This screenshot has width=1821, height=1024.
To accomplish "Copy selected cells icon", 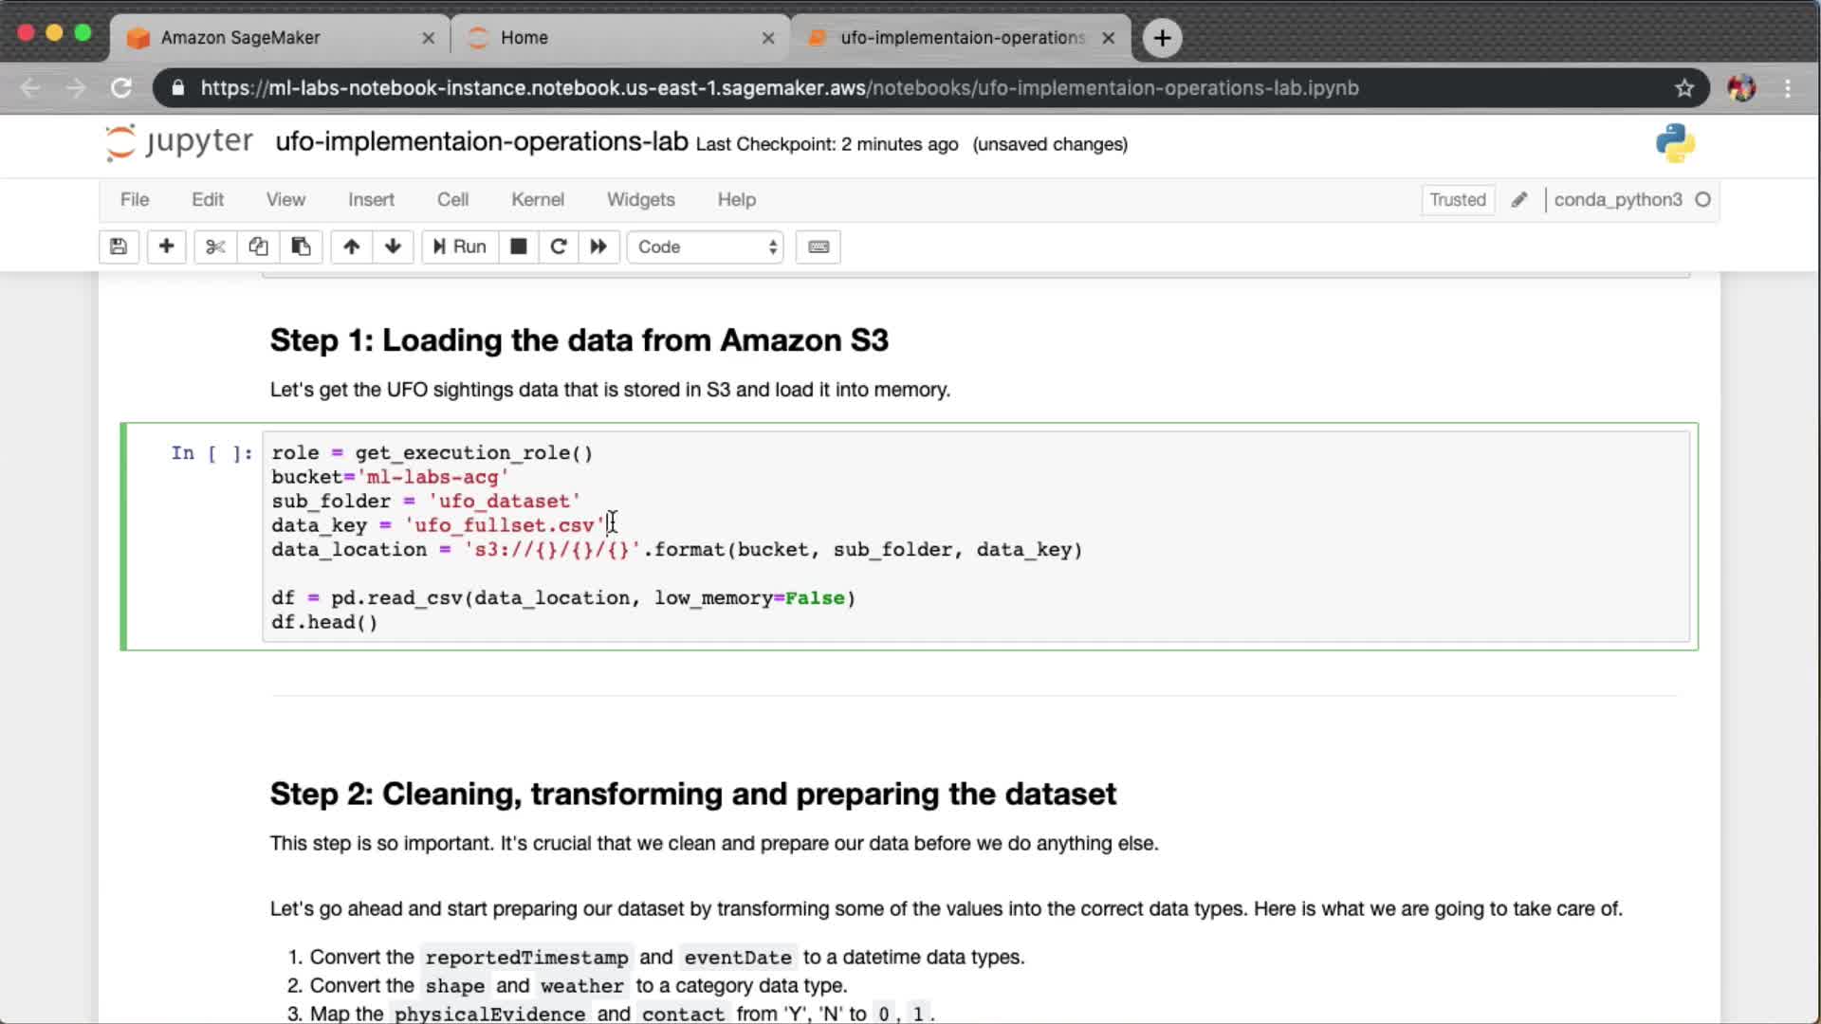I will (258, 247).
